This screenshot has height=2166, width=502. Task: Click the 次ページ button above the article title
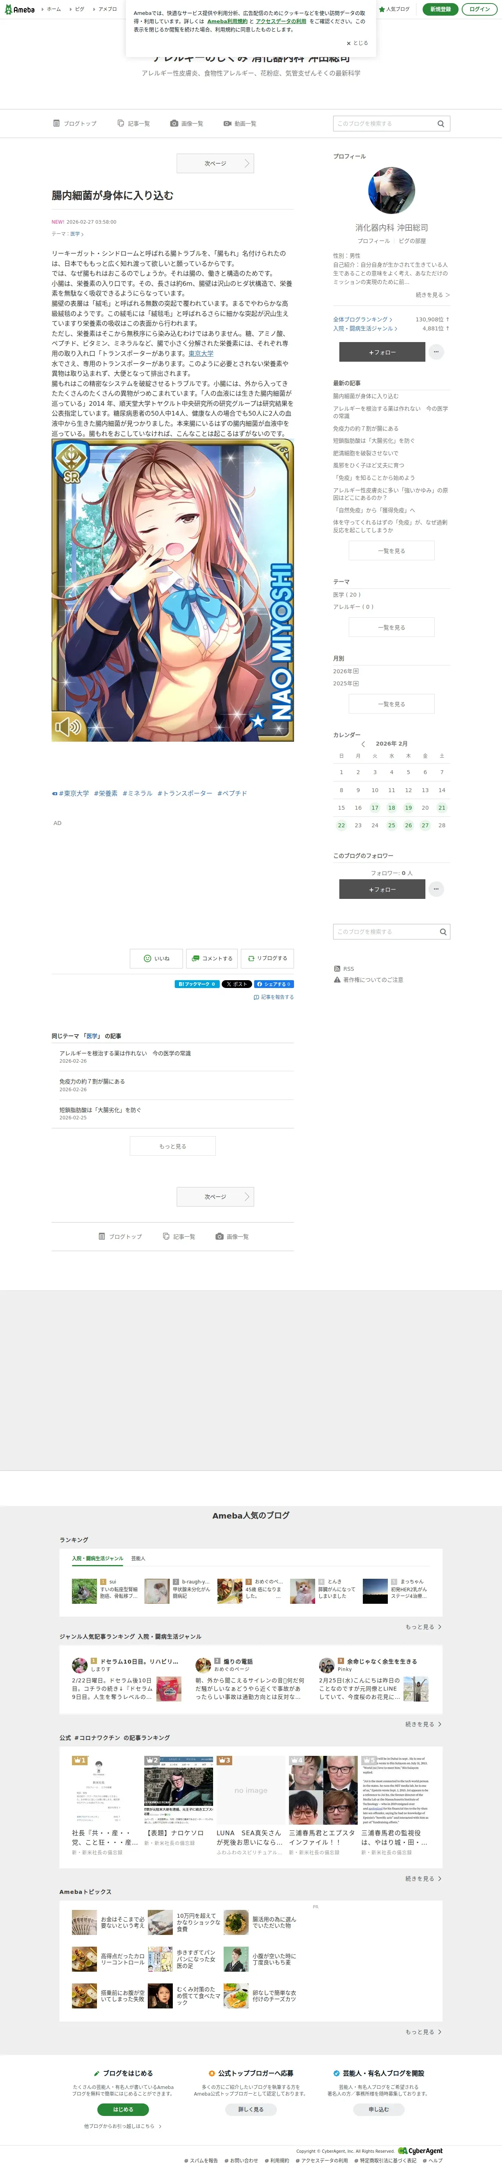pos(215,163)
